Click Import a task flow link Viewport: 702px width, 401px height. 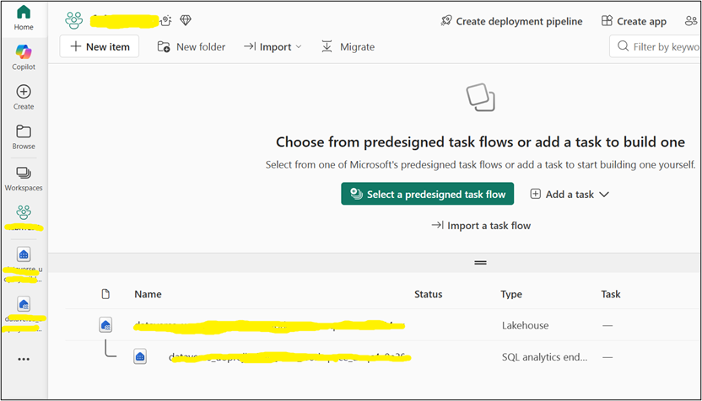click(x=481, y=226)
